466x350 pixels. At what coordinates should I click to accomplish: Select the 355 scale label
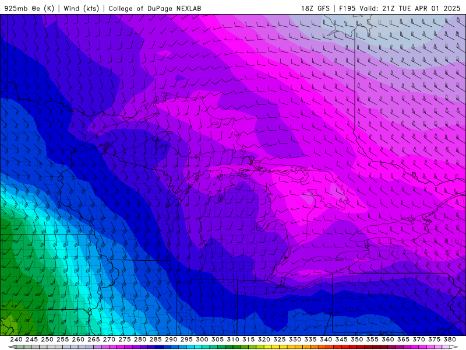372,339
